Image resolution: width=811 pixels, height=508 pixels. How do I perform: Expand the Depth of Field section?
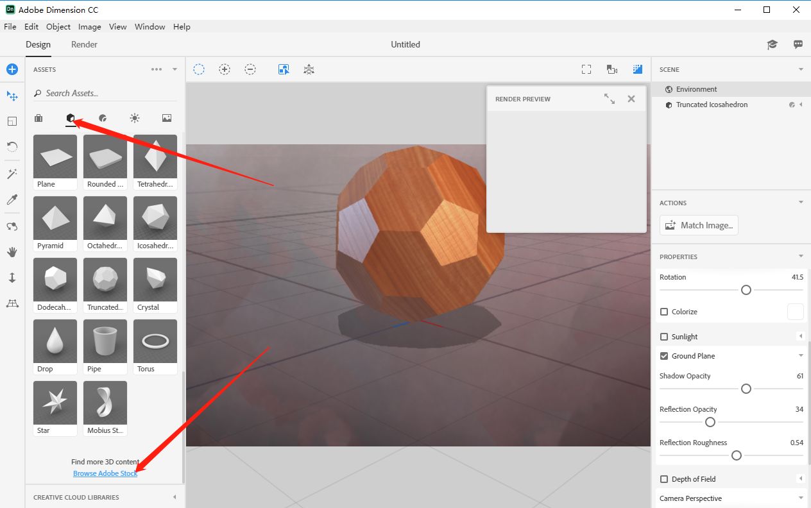(801, 479)
